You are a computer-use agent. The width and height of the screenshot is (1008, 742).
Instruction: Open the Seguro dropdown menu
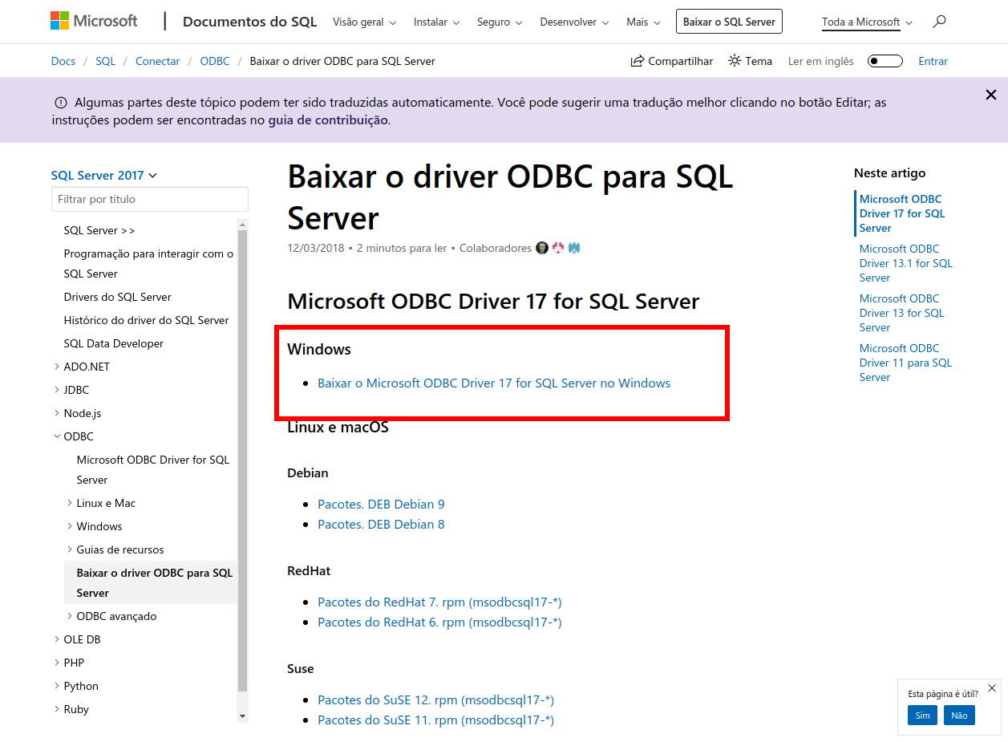coord(500,22)
